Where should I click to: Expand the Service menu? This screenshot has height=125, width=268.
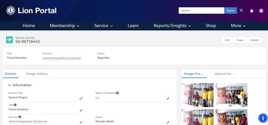coord(104,26)
